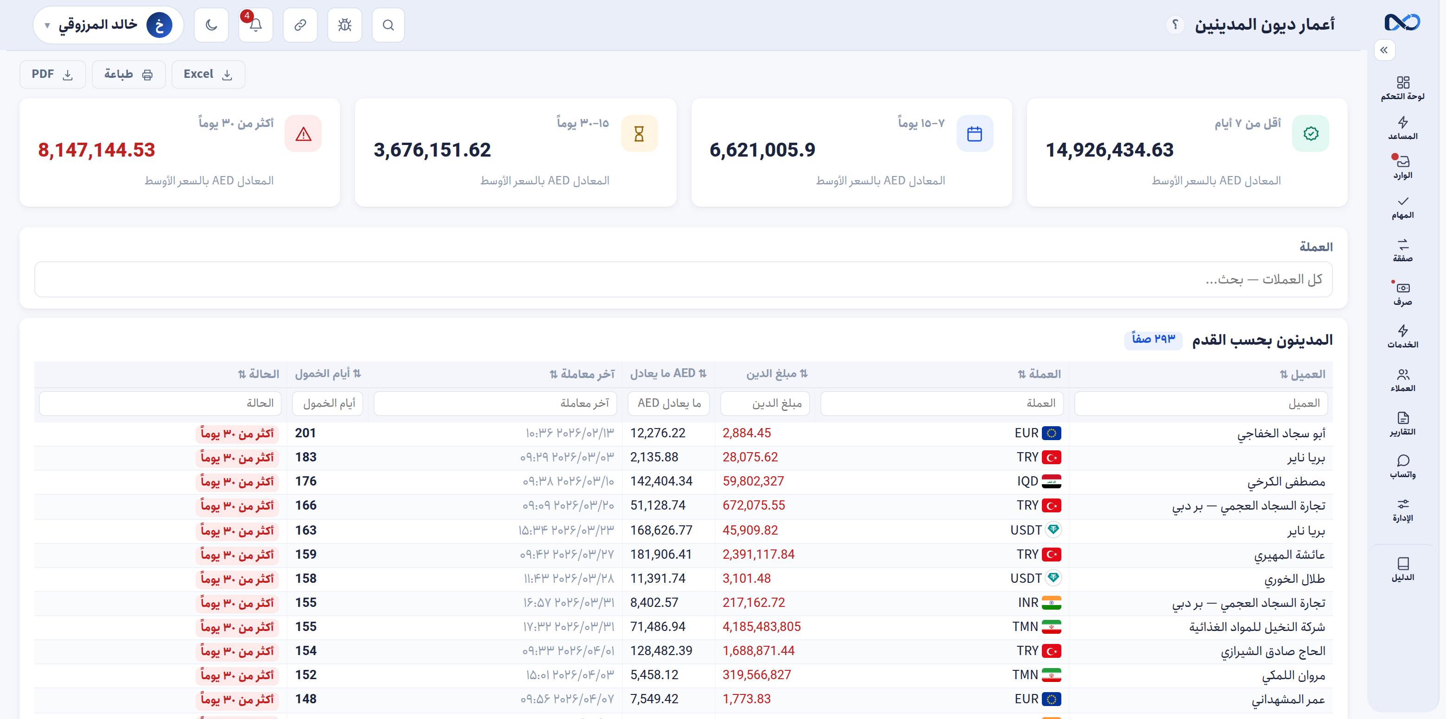Click the ٢٩٣ صفاً row count badge
The height and width of the screenshot is (719, 1446).
1153,340
